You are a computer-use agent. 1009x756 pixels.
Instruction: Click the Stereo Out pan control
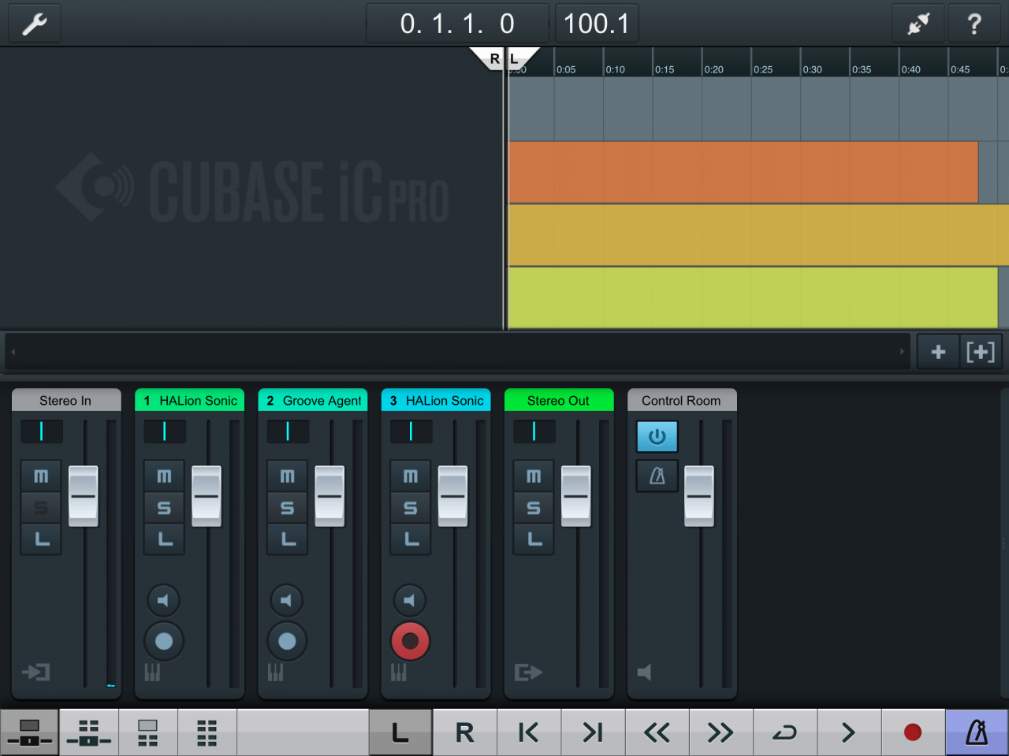[x=534, y=432]
